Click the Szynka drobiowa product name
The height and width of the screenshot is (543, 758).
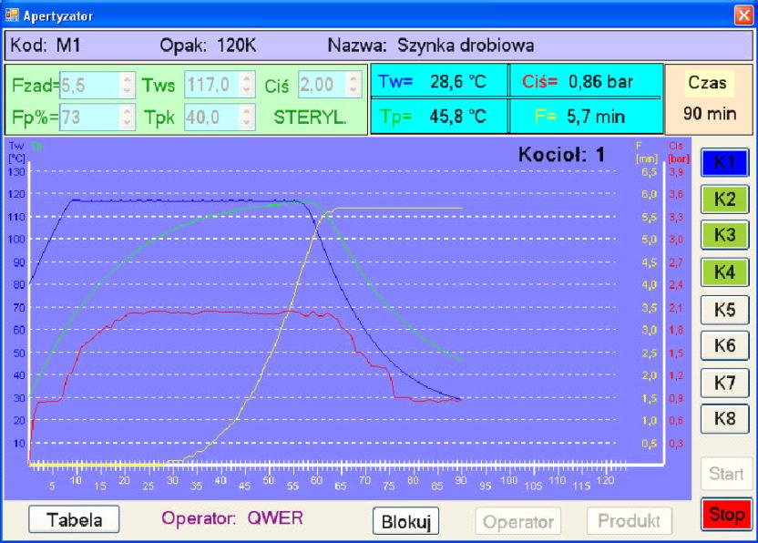tap(466, 46)
